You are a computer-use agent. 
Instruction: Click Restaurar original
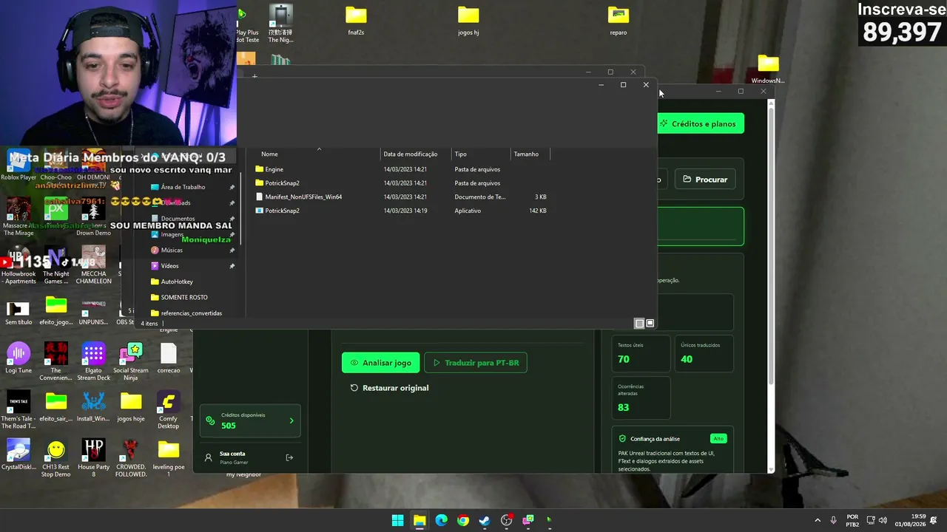tap(389, 388)
